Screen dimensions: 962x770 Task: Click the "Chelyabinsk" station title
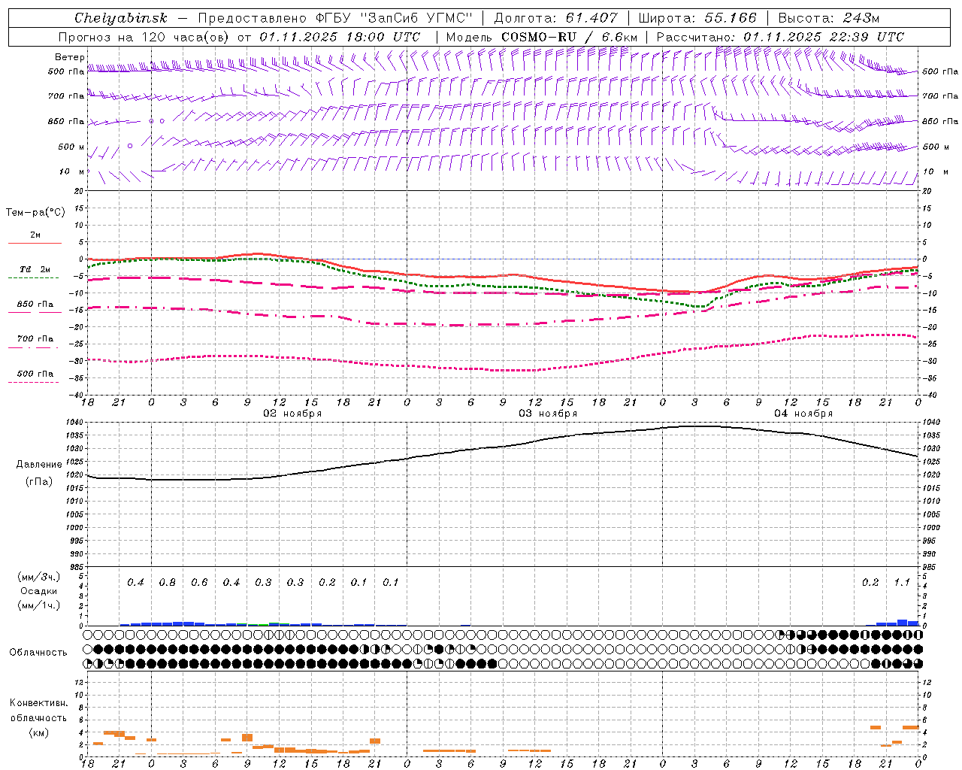(x=121, y=18)
